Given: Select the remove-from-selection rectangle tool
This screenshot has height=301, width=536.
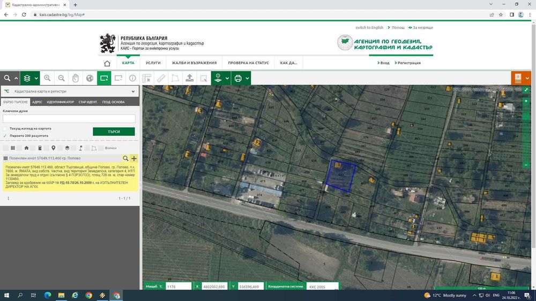Looking at the screenshot, I should [118, 78].
